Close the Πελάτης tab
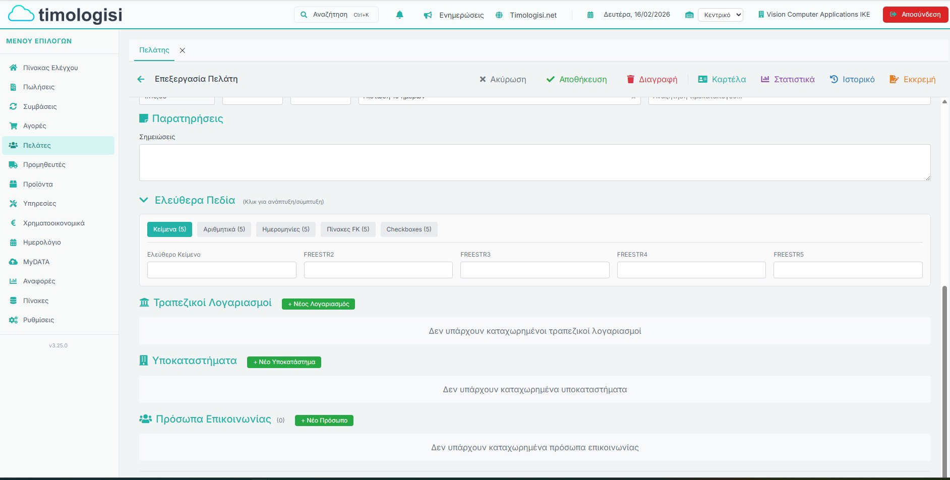The height and width of the screenshot is (480, 950). coord(183,50)
